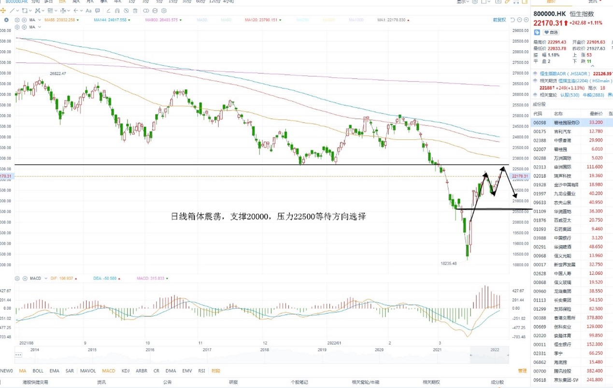Click the round collapse icon left of MA
The height and width of the screenshot is (388, 613).
[6, 20]
